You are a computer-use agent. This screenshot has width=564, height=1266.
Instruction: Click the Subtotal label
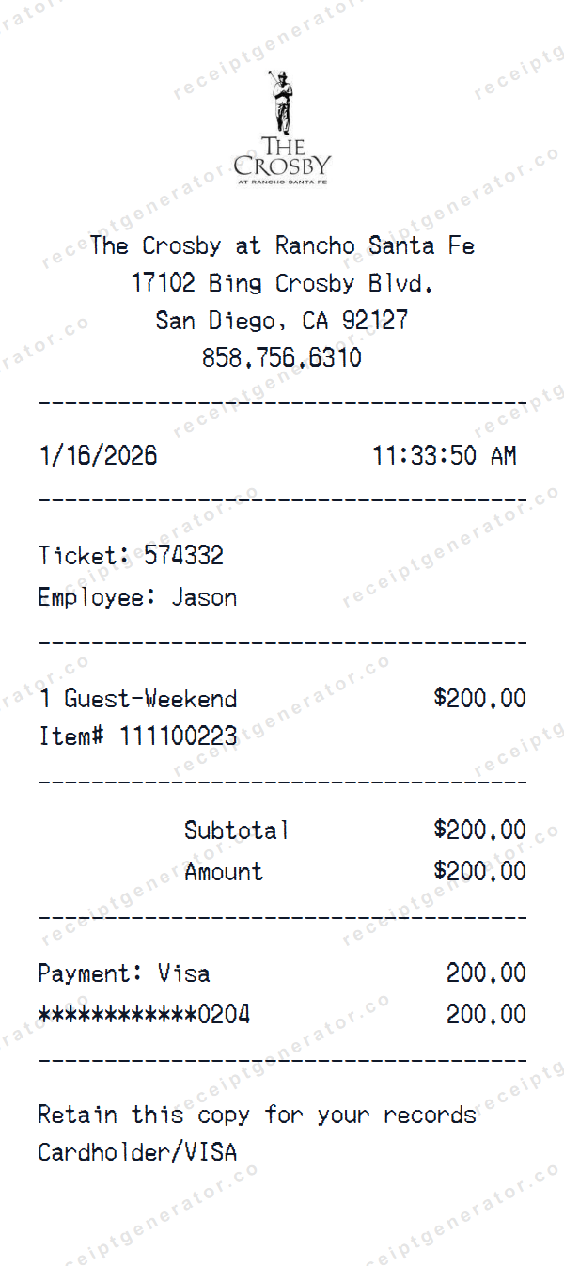[236, 831]
